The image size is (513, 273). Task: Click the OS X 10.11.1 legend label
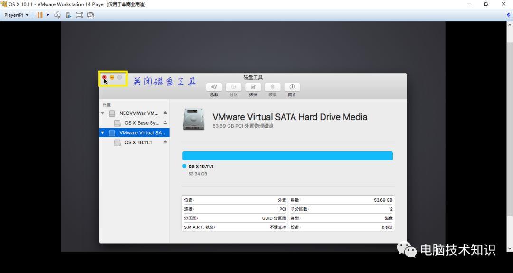coord(201,167)
